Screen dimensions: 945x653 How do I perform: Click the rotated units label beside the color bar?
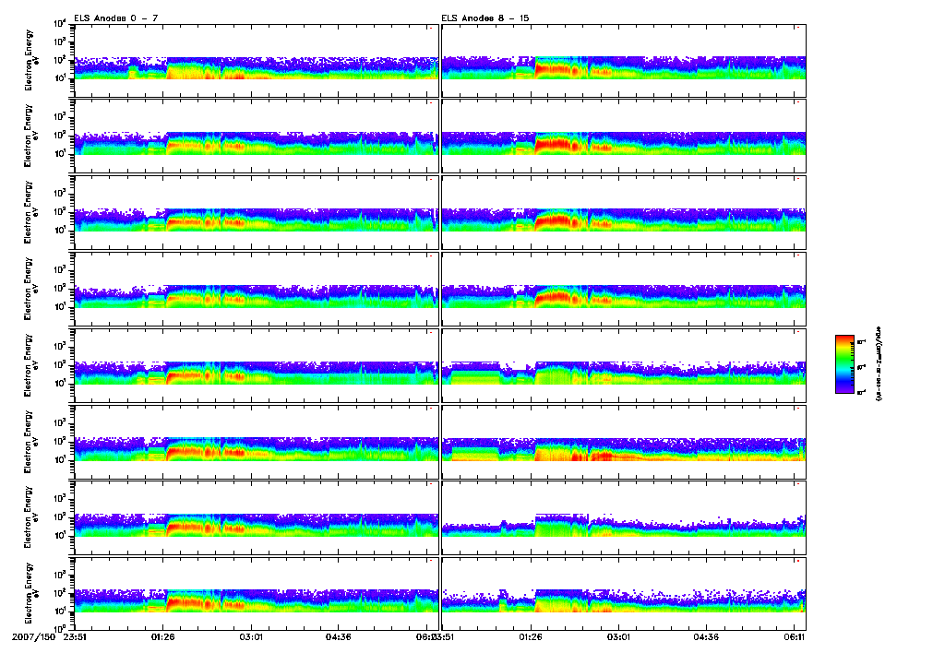(x=879, y=364)
